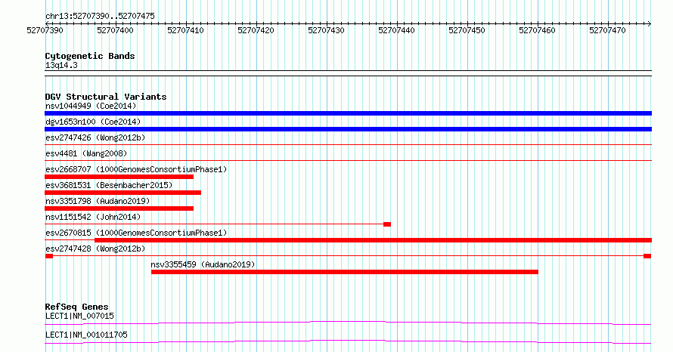Select ruler position 52707460
This screenshot has width=673, height=352.
tap(537, 30)
